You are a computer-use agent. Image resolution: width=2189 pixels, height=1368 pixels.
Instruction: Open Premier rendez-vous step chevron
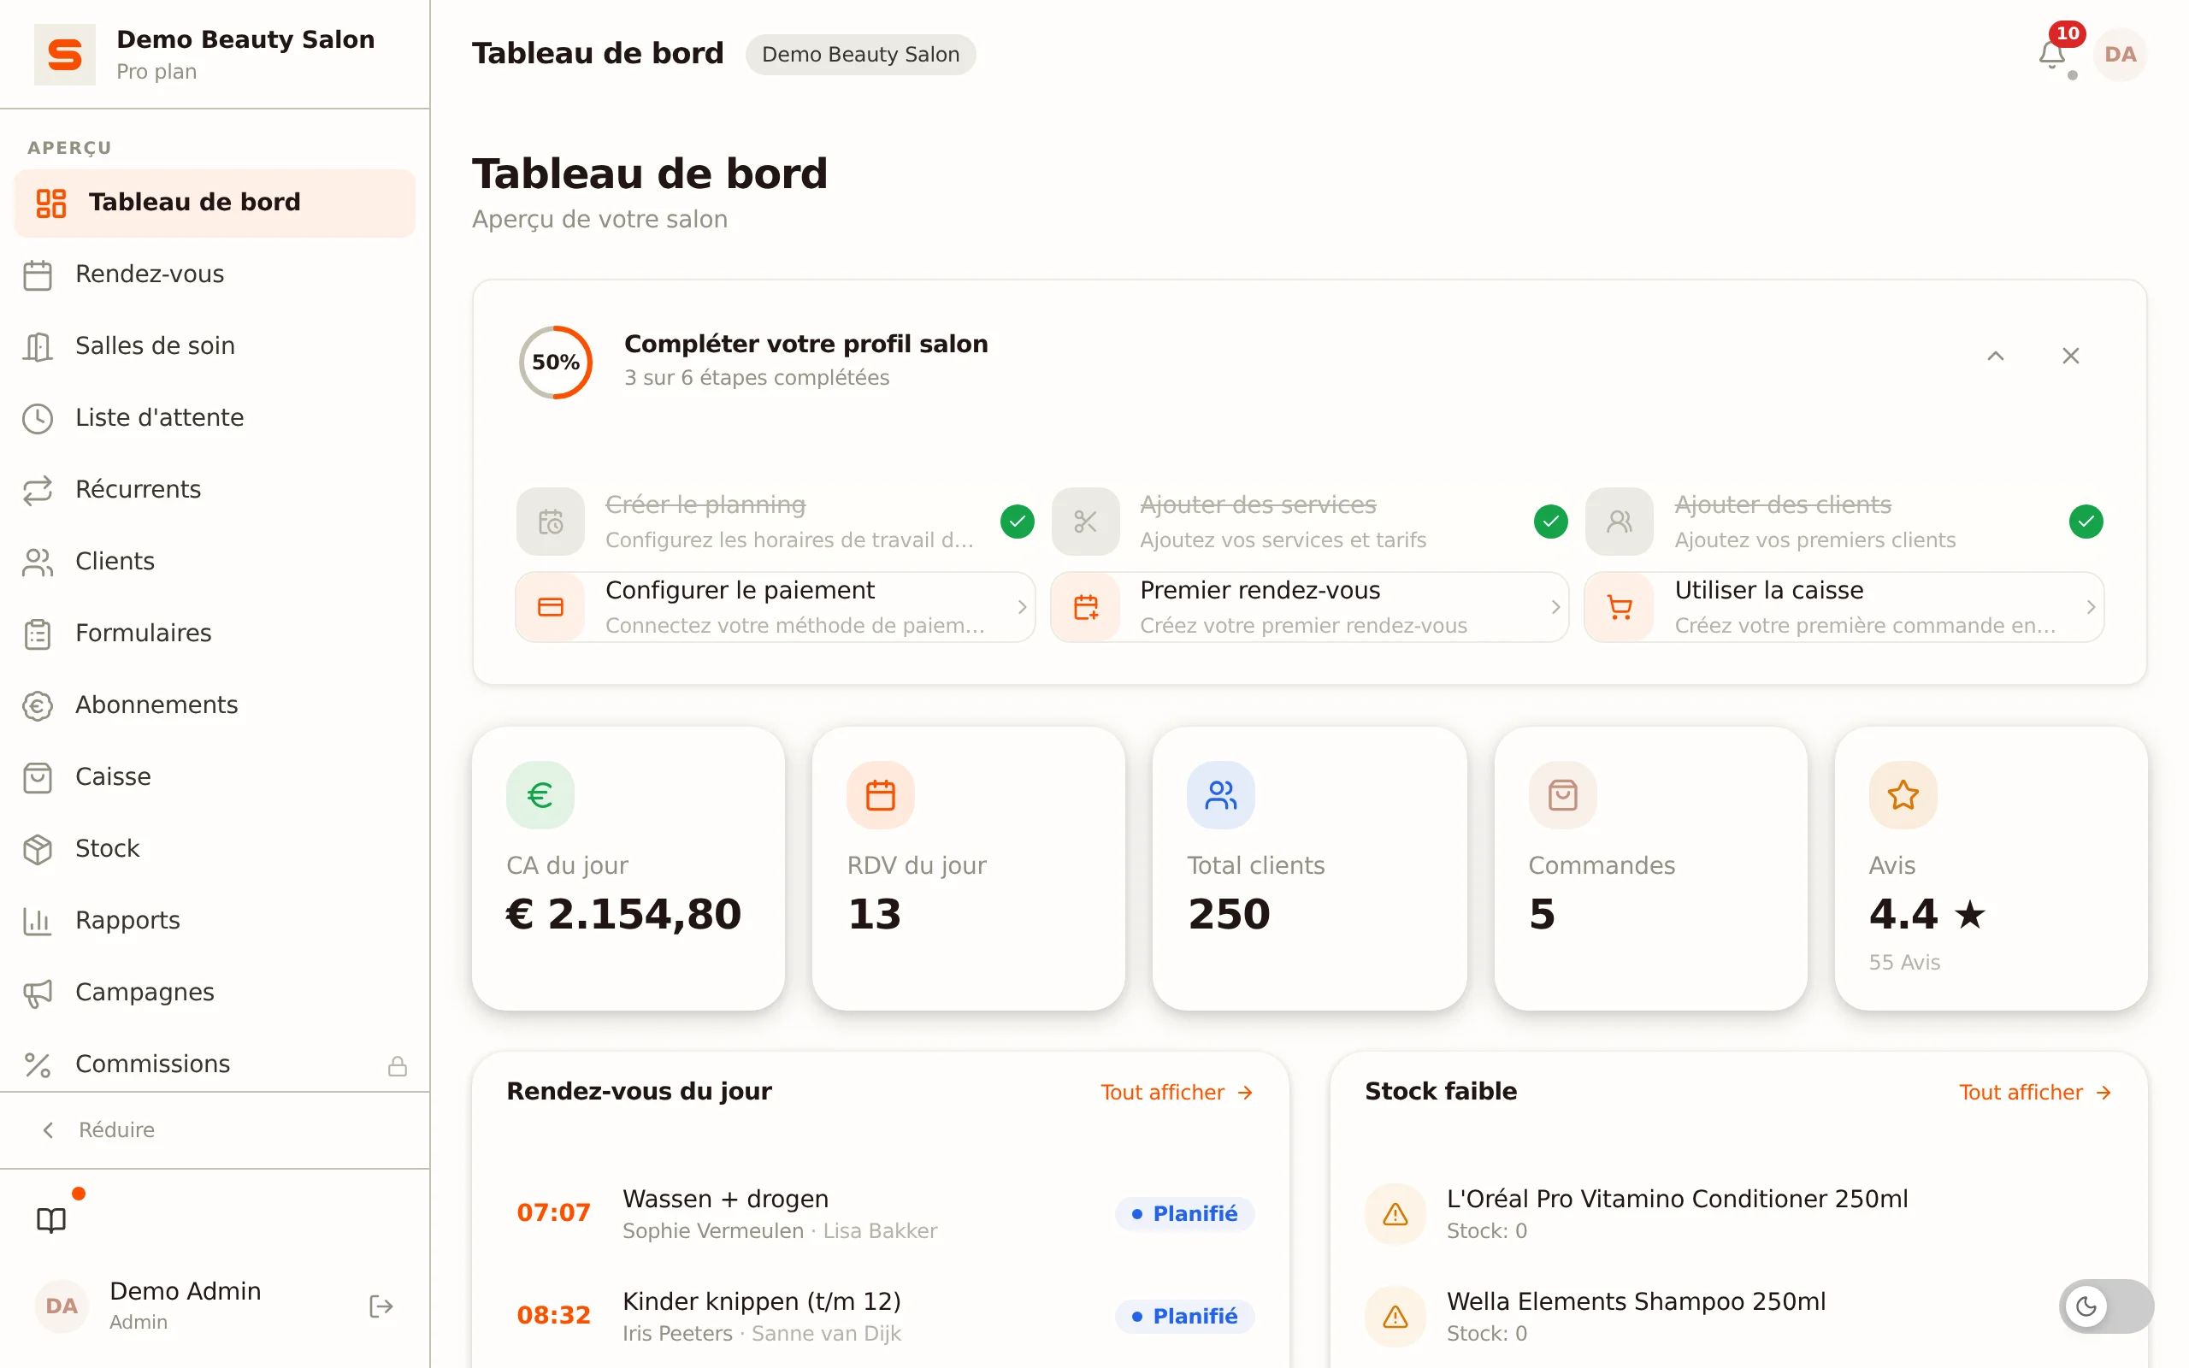[x=1555, y=607]
